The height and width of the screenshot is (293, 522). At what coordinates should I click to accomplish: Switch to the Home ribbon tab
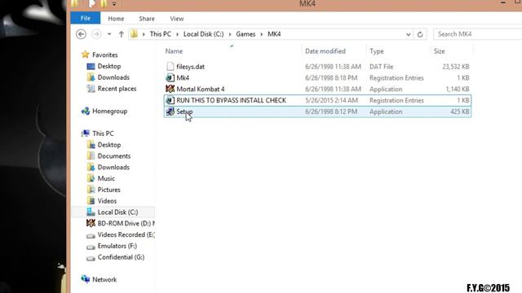[x=116, y=19]
